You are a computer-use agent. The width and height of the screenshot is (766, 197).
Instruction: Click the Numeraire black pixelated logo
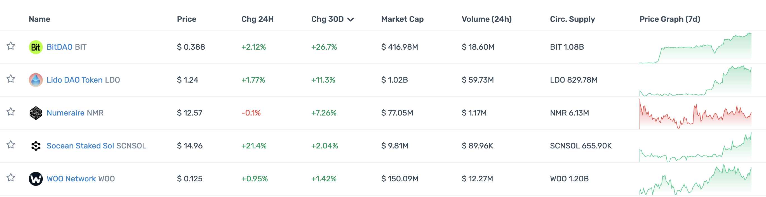(x=36, y=113)
